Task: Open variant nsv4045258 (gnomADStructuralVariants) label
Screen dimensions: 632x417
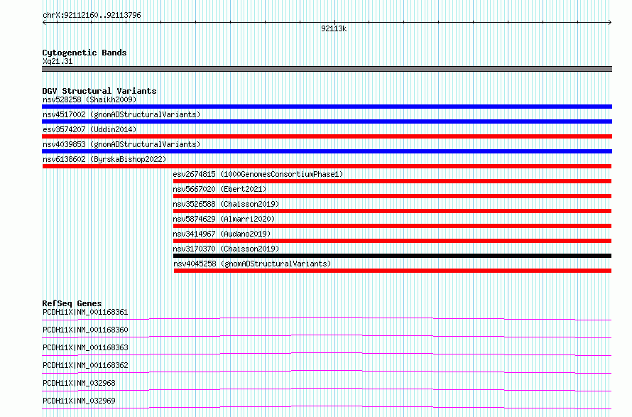Action: pos(252,264)
